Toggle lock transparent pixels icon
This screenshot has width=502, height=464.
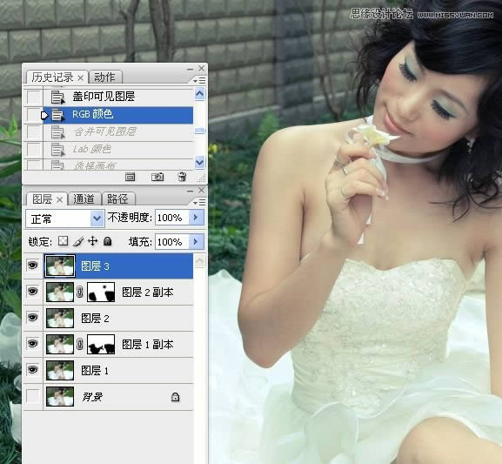point(63,241)
